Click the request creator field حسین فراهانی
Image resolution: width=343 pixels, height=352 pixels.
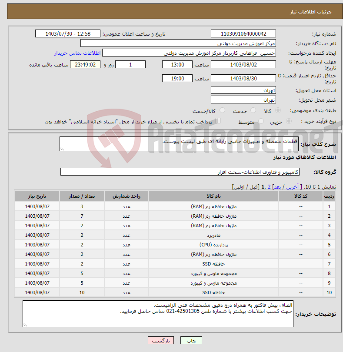189,53
